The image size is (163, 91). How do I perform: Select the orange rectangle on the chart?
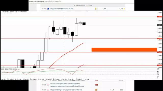(124, 50)
